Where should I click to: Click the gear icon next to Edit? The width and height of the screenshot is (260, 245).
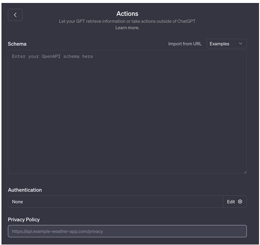(240, 202)
